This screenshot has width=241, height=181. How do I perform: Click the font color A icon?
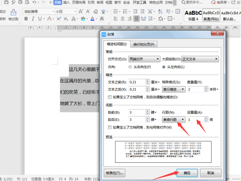coord(92,19)
